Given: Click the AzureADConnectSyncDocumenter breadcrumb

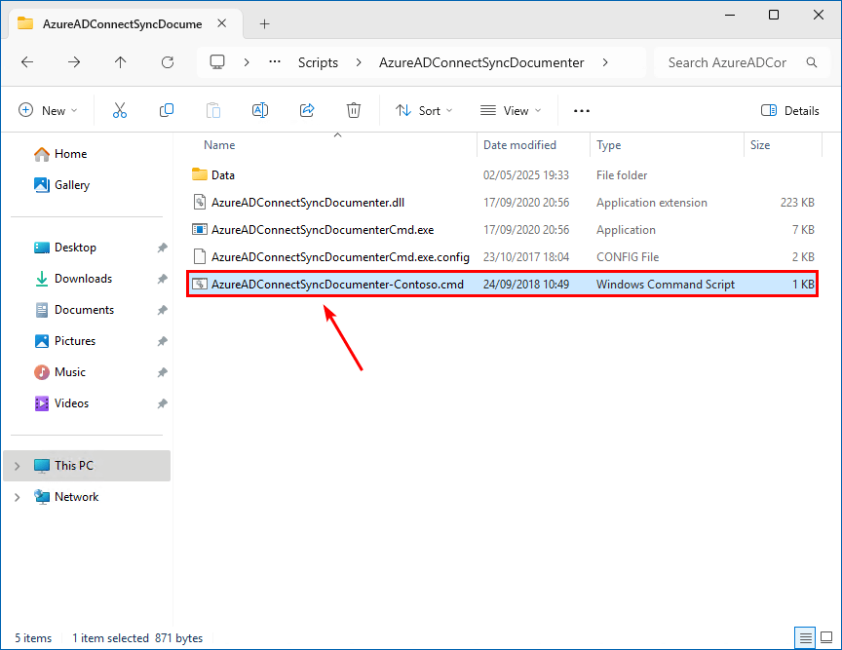Looking at the screenshot, I should click(x=481, y=62).
